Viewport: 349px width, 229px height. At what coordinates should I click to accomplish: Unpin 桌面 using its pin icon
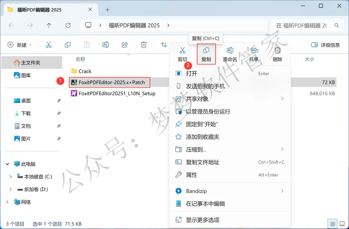click(x=59, y=100)
